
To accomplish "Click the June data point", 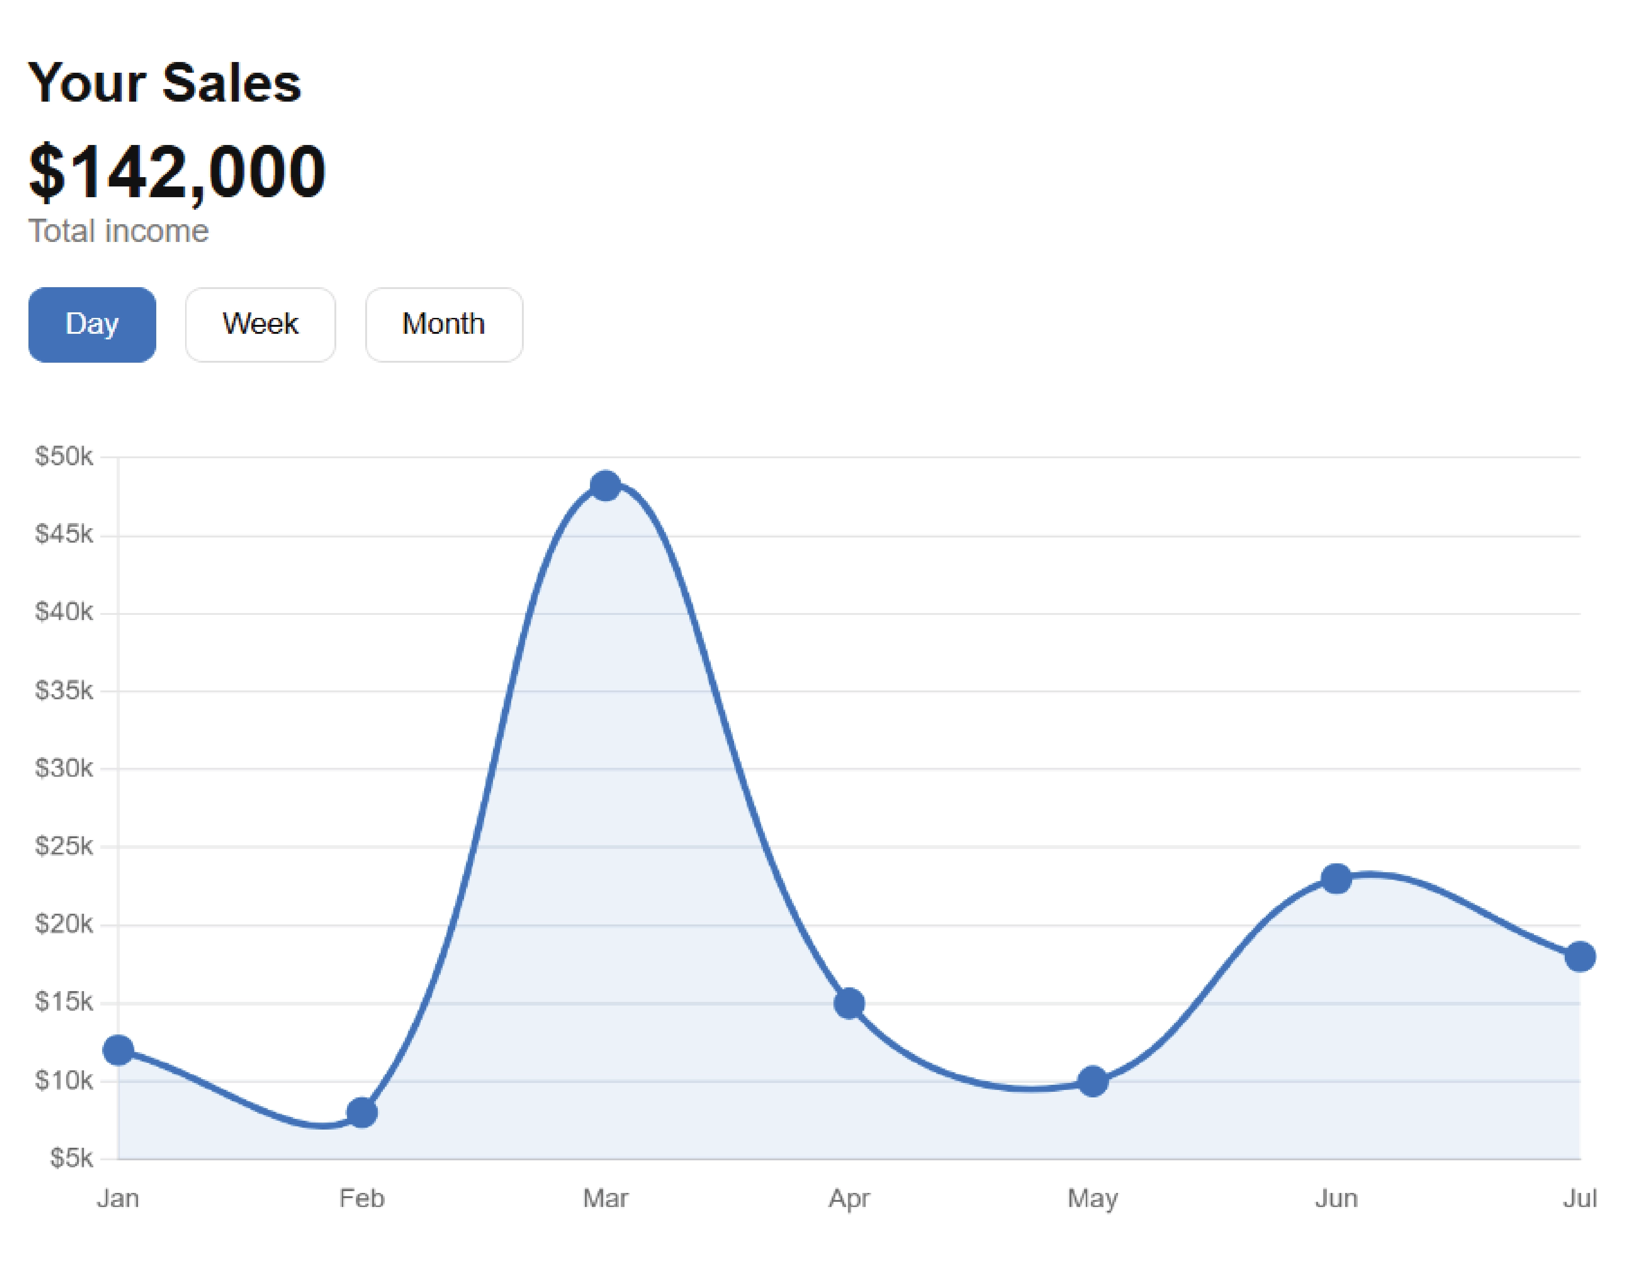I will [x=1336, y=878].
